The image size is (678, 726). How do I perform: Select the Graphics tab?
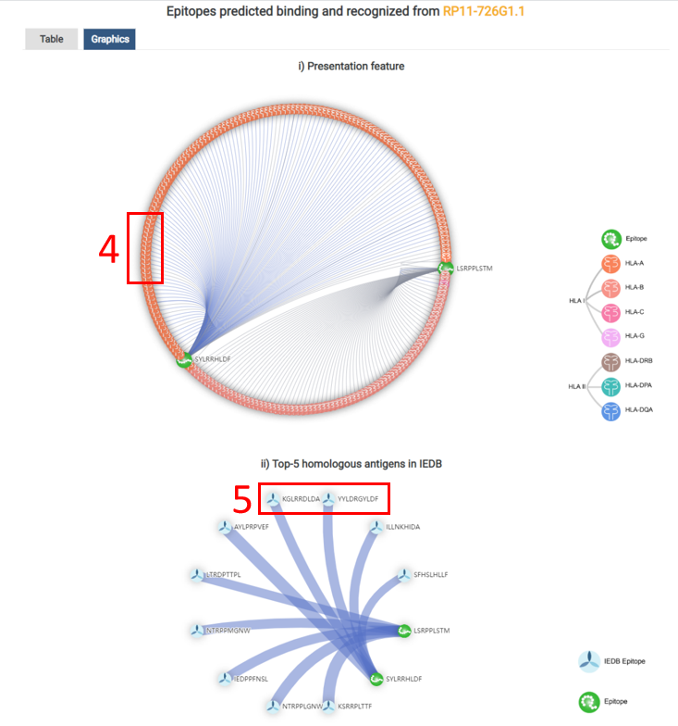109,39
